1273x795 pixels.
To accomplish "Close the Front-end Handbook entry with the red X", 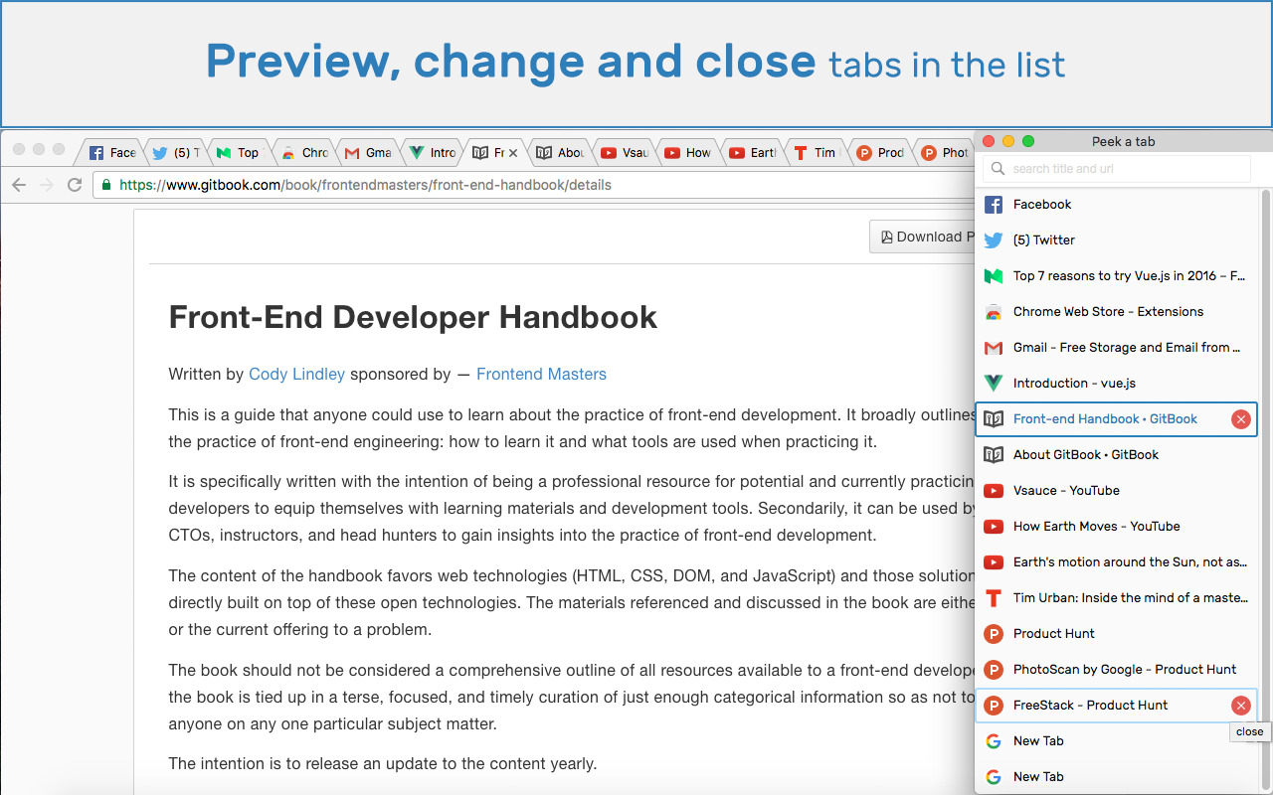I will tap(1240, 419).
